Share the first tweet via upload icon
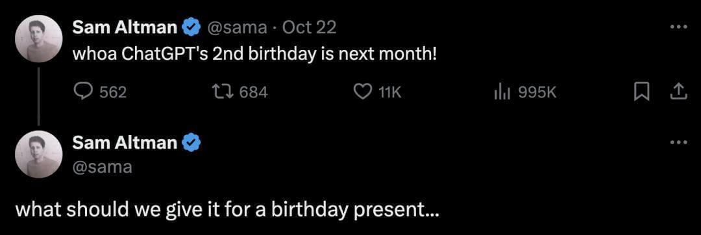 (678, 92)
